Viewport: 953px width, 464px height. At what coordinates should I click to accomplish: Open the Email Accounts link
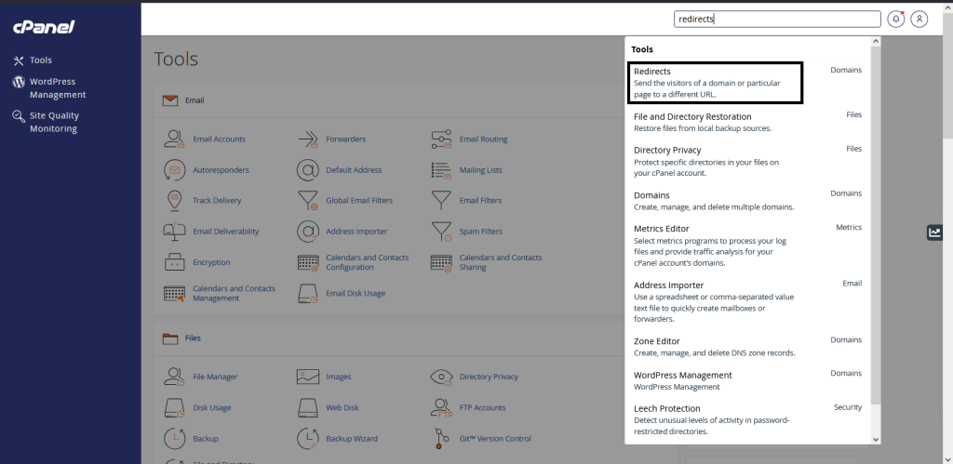click(219, 139)
